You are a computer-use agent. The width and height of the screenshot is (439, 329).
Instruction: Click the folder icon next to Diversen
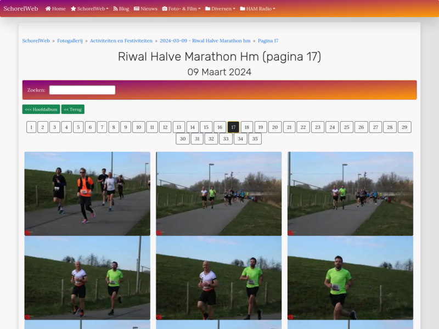coord(208,9)
